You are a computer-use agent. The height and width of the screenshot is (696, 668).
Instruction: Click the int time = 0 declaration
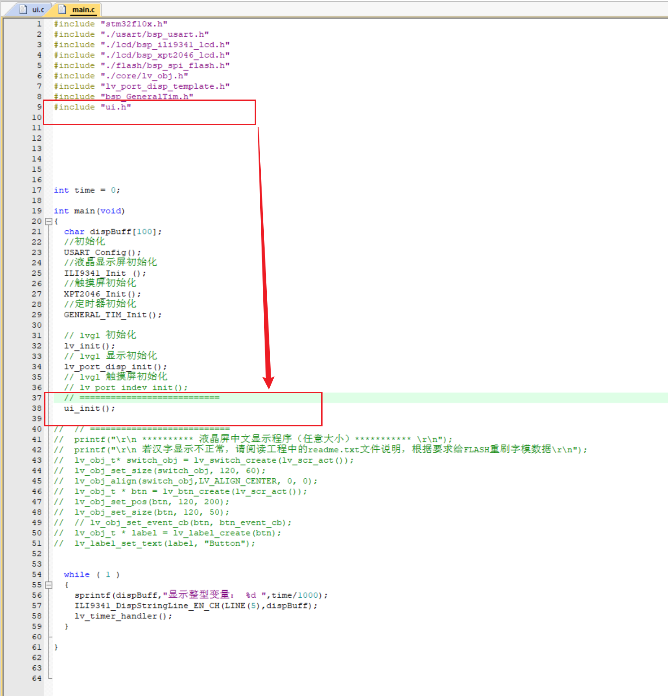click(x=87, y=190)
